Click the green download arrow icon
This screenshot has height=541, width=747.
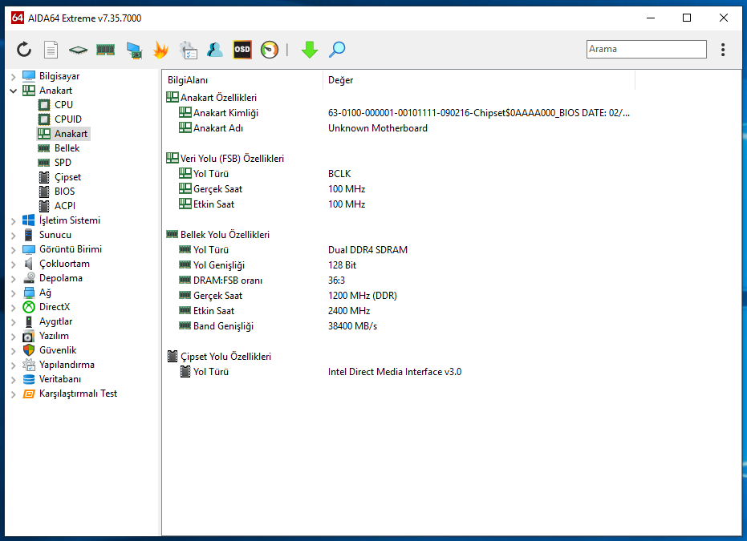[310, 50]
